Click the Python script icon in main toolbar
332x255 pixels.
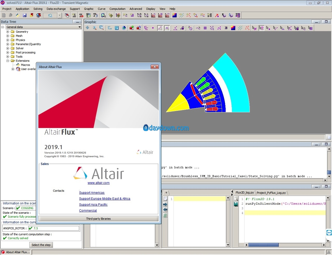coord(17,15)
